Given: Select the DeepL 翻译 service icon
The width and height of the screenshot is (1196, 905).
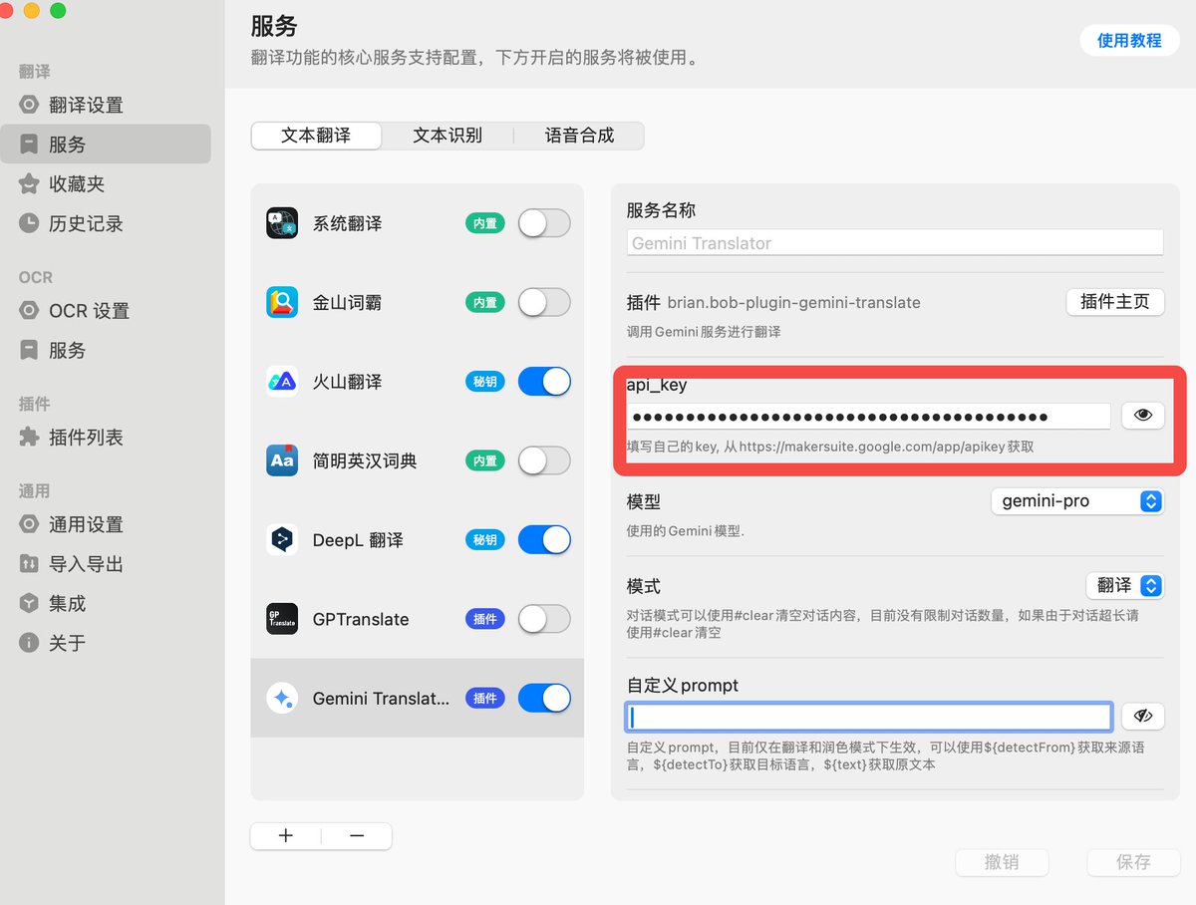Looking at the screenshot, I should click(x=282, y=539).
